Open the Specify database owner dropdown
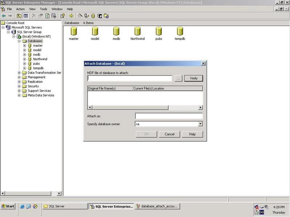Image resolution: width=290 pixels, height=217 pixels. pos(200,124)
